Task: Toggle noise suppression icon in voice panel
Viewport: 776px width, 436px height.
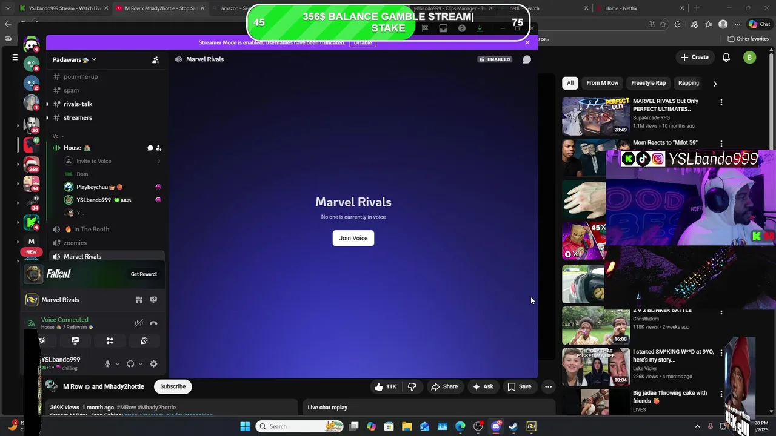Action: click(x=139, y=323)
